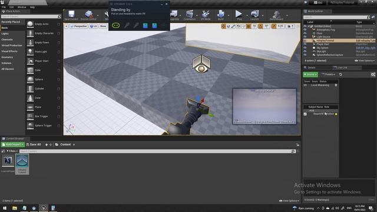
Task: Click the SteamVR headset status icon
Action: tap(115, 25)
